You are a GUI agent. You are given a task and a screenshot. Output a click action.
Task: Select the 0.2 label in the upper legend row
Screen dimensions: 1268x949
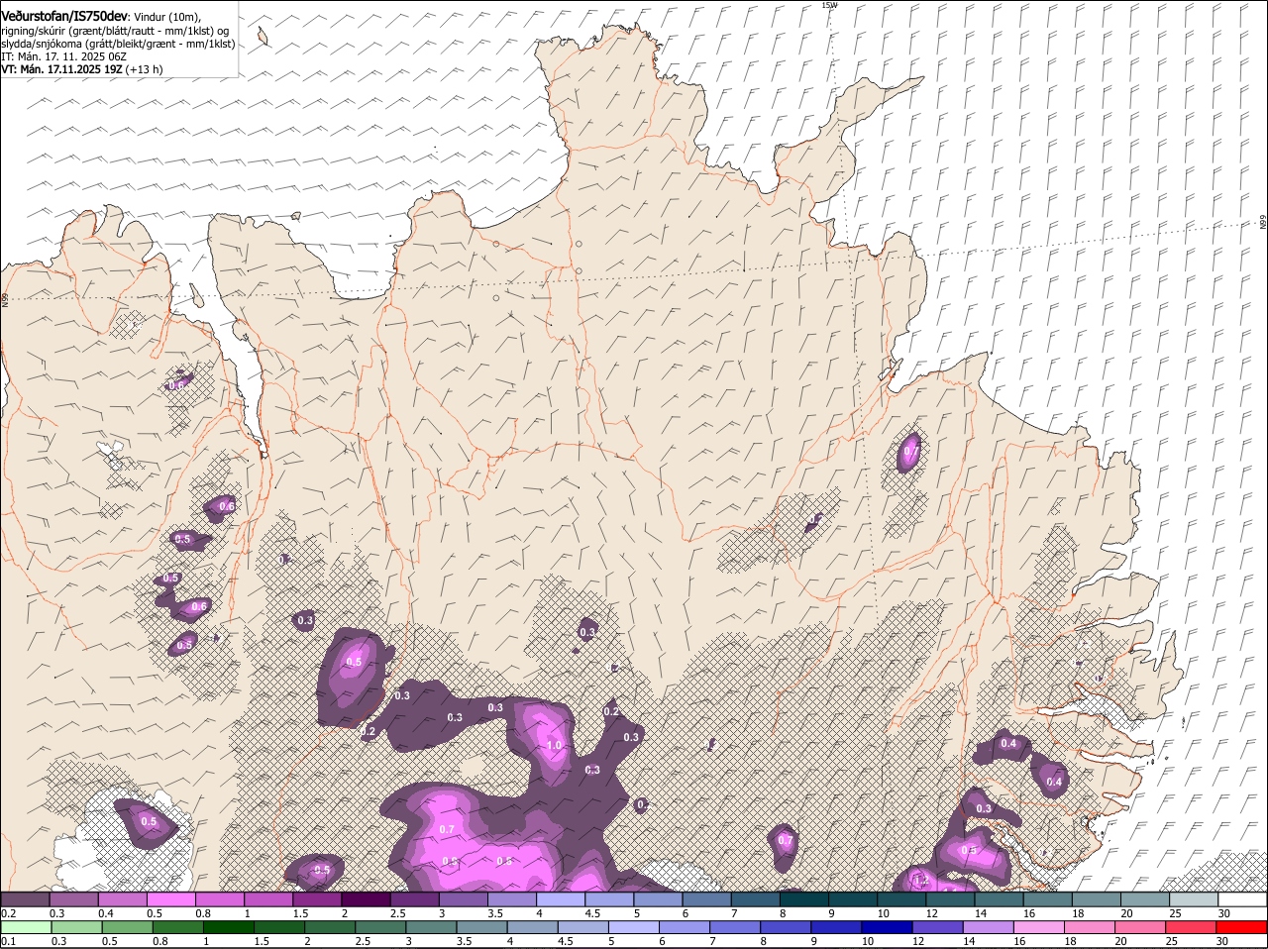(x=9, y=913)
